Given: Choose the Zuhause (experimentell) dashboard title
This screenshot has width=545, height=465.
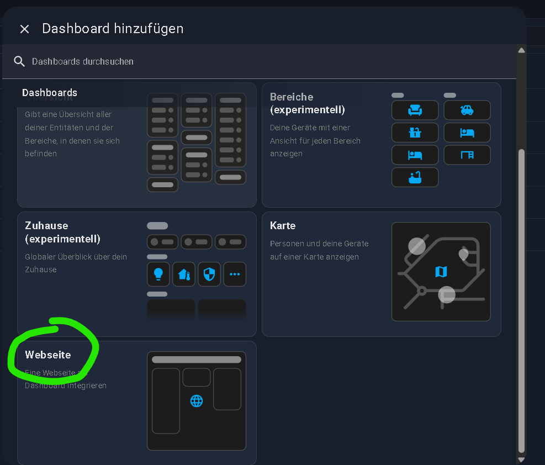Looking at the screenshot, I should click(x=62, y=232).
